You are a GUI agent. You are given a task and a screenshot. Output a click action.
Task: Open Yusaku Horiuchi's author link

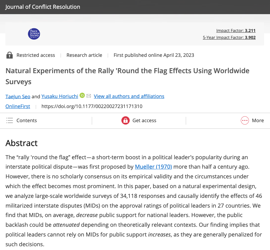click(60, 96)
